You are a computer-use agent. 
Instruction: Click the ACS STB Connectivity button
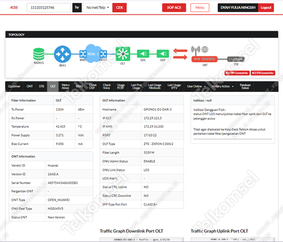point(263,73)
